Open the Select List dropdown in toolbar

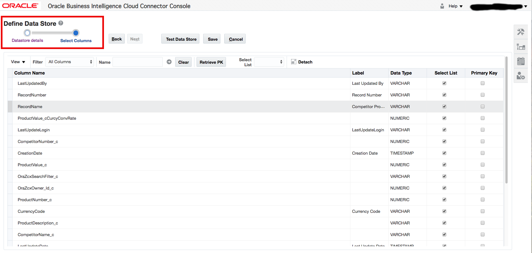click(269, 62)
